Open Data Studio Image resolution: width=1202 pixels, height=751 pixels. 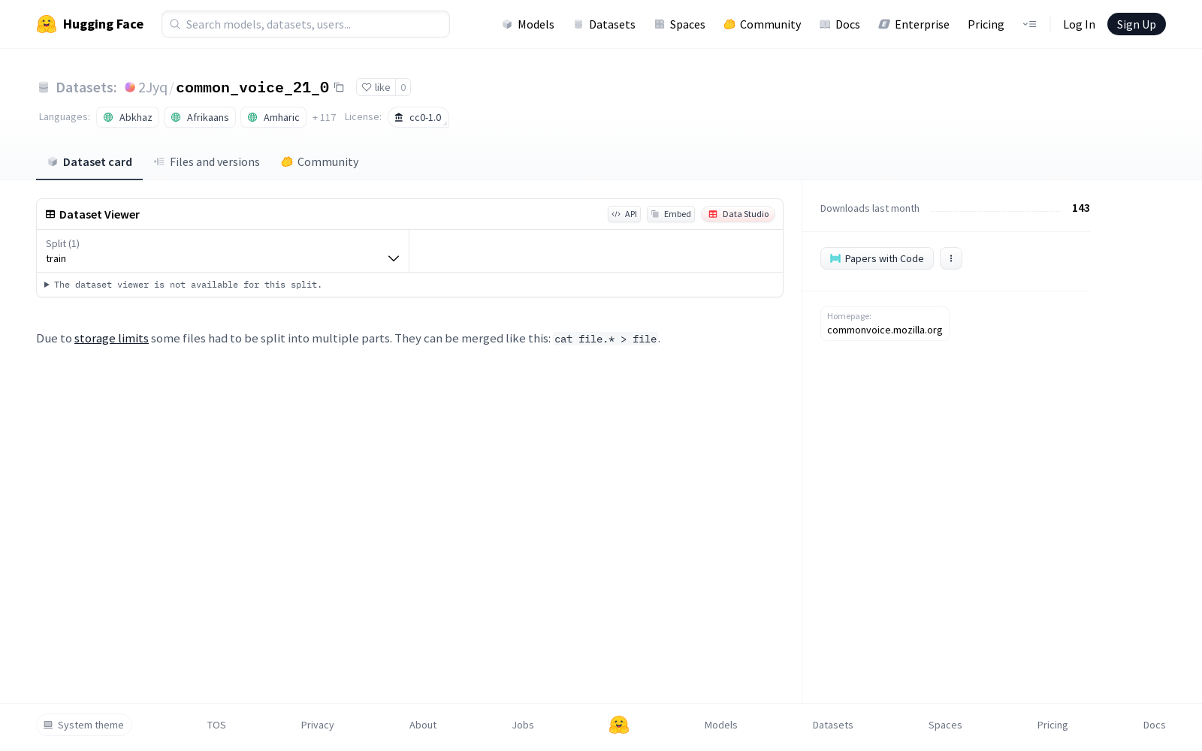point(738,214)
